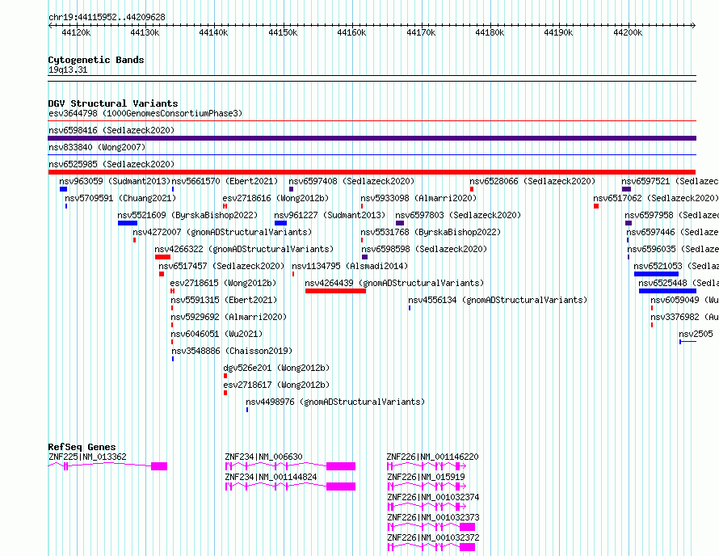The width and height of the screenshot is (719, 556).
Task: Select variant nsv961227 (Sudmant2013) label
Action: click(x=330, y=215)
